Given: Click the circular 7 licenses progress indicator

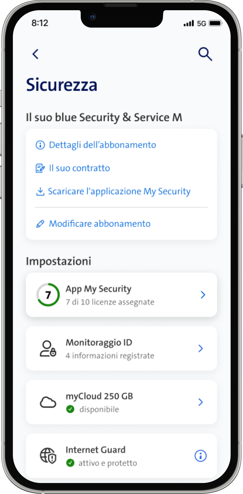Looking at the screenshot, I should point(48,295).
